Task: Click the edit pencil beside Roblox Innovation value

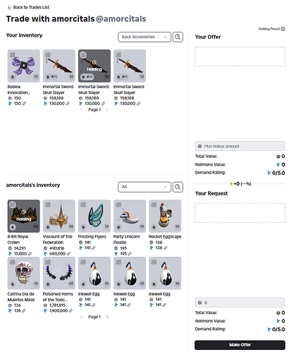Action: point(24,104)
